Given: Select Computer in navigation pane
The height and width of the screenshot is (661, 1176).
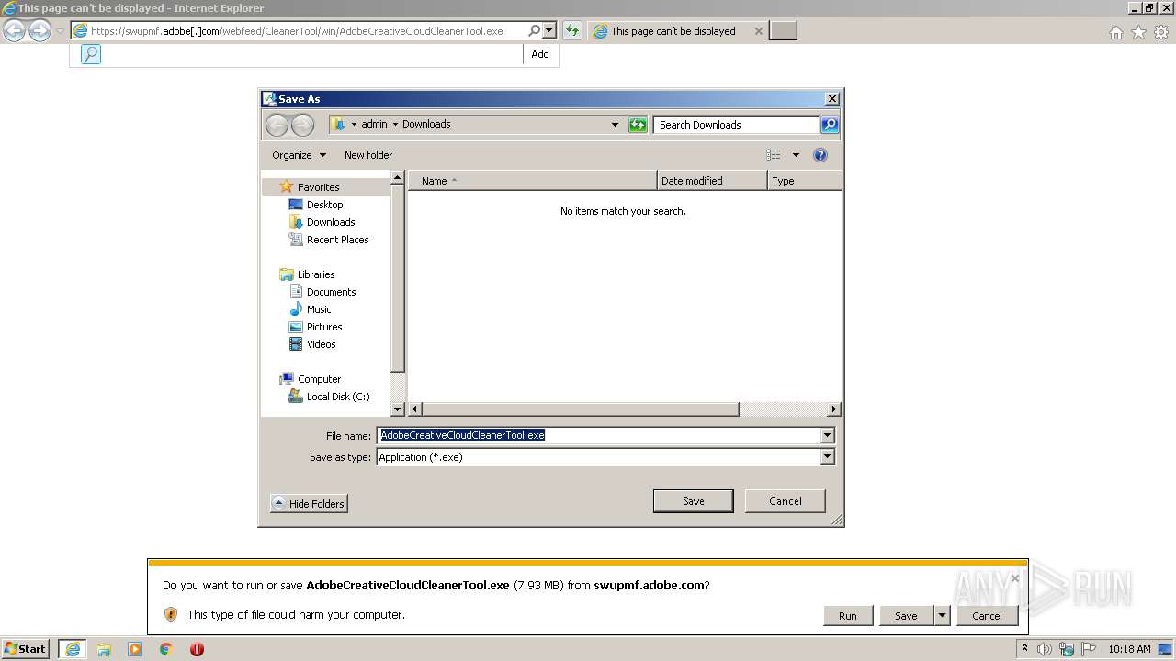Looking at the screenshot, I should [x=319, y=379].
